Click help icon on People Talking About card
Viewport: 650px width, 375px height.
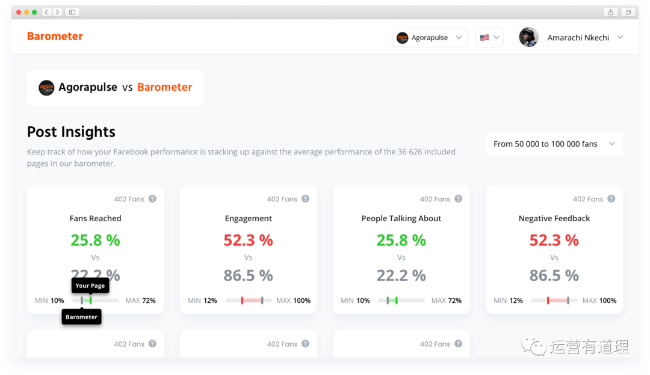458,199
